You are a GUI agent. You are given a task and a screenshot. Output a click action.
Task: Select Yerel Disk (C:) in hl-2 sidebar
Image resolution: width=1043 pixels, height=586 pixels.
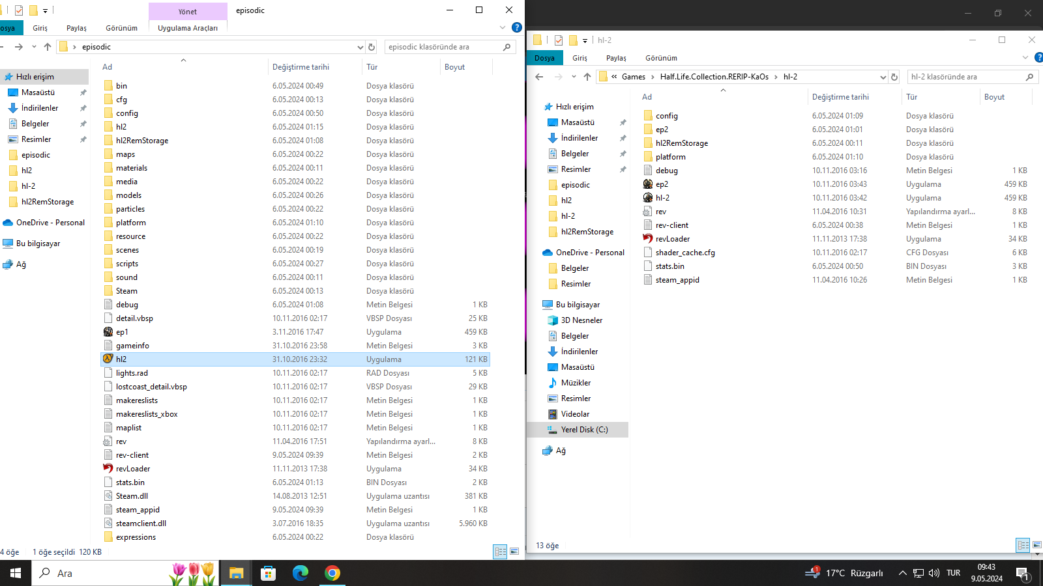point(578,430)
